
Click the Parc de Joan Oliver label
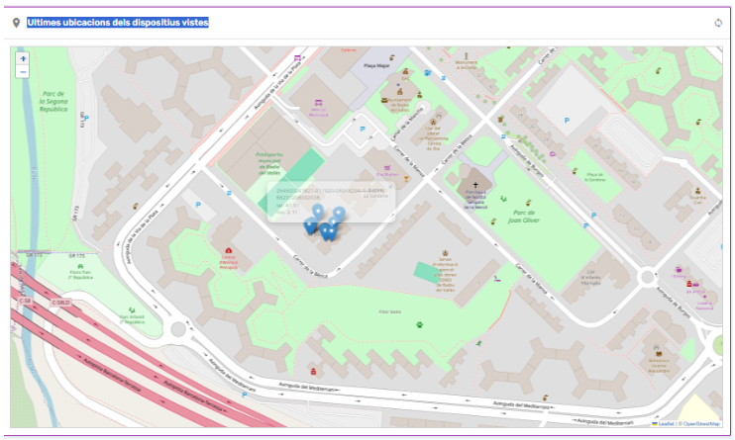pyautogui.click(x=517, y=216)
